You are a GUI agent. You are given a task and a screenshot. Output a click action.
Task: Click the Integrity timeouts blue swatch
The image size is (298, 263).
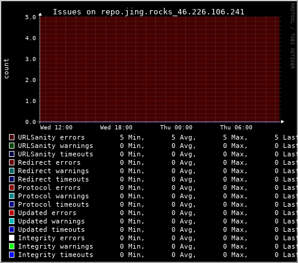[x=11, y=255]
